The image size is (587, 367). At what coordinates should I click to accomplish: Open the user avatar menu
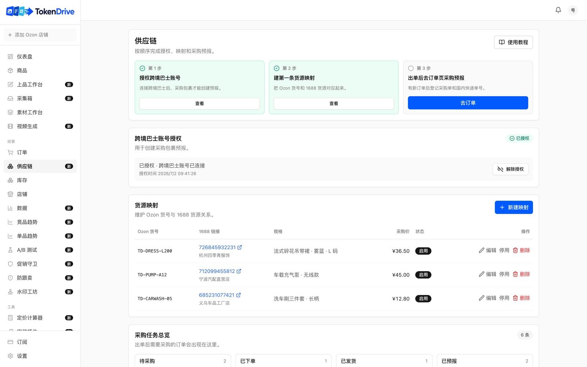573,10
